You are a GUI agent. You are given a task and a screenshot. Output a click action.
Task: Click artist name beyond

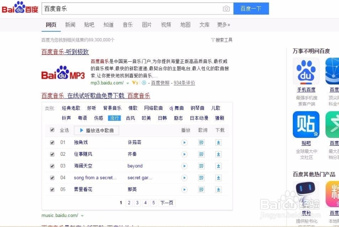[x=135, y=166]
